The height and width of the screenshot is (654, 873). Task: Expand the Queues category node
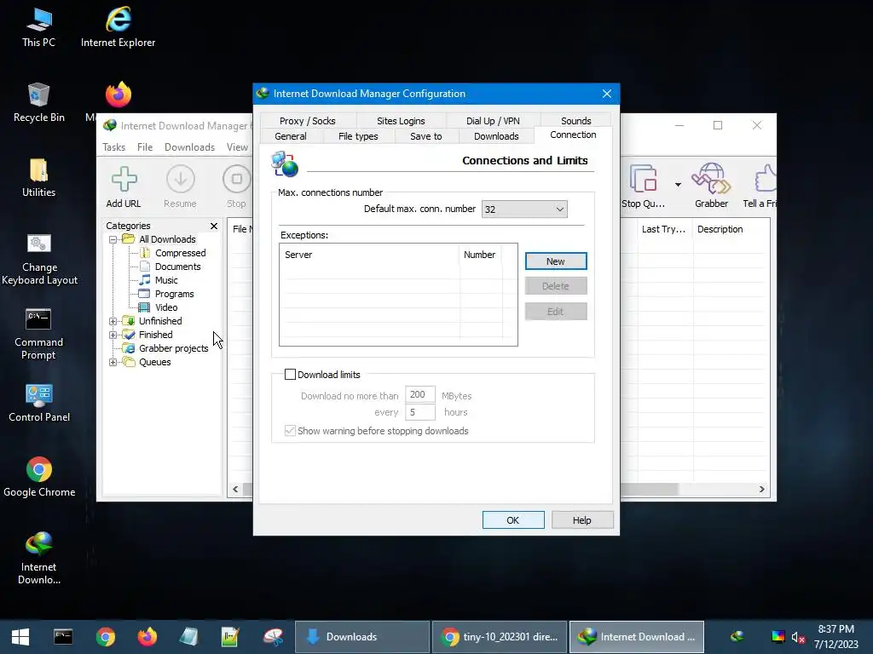pyautogui.click(x=113, y=362)
